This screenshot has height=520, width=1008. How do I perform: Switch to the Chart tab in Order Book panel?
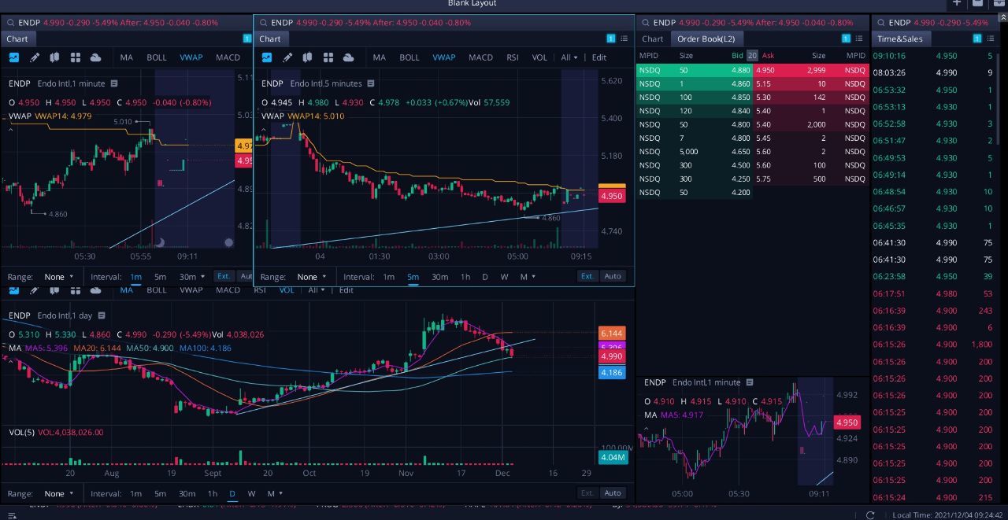point(652,39)
